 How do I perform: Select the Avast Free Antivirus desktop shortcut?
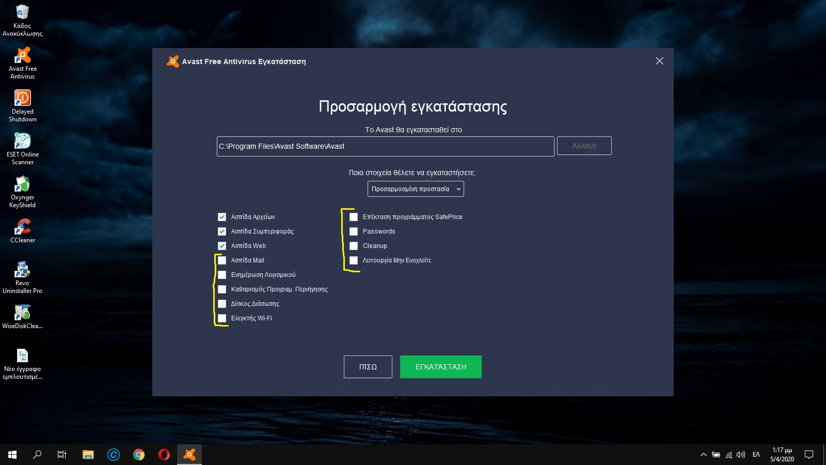click(23, 64)
